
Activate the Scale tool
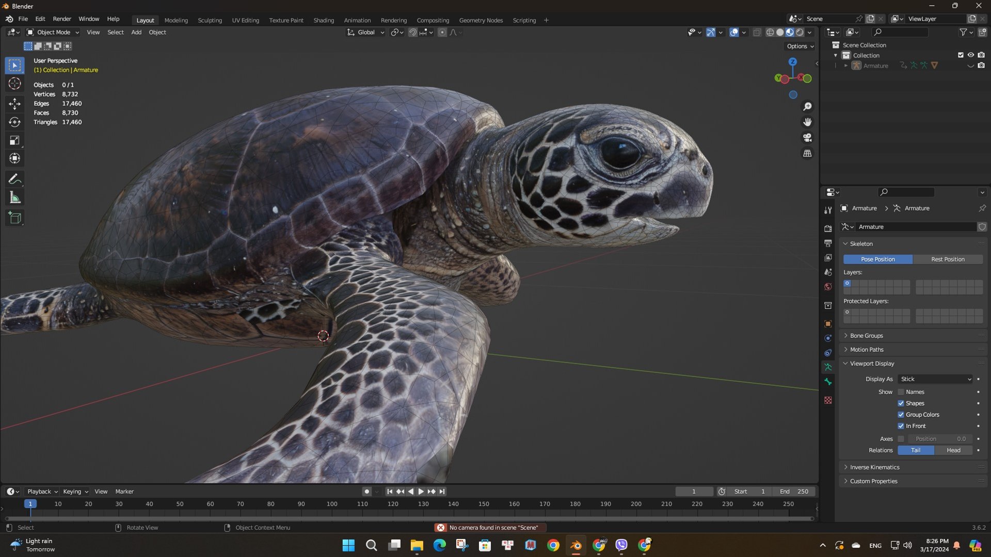coord(14,140)
